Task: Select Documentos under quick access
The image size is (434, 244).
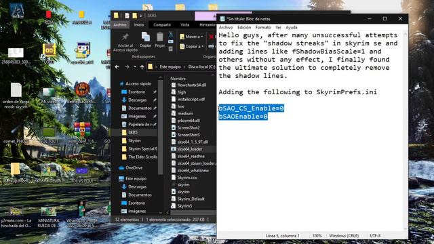Action: click(x=140, y=108)
